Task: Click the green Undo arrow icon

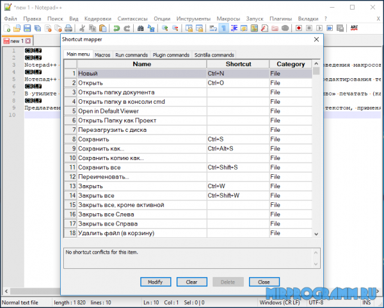Action: [116, 28]
